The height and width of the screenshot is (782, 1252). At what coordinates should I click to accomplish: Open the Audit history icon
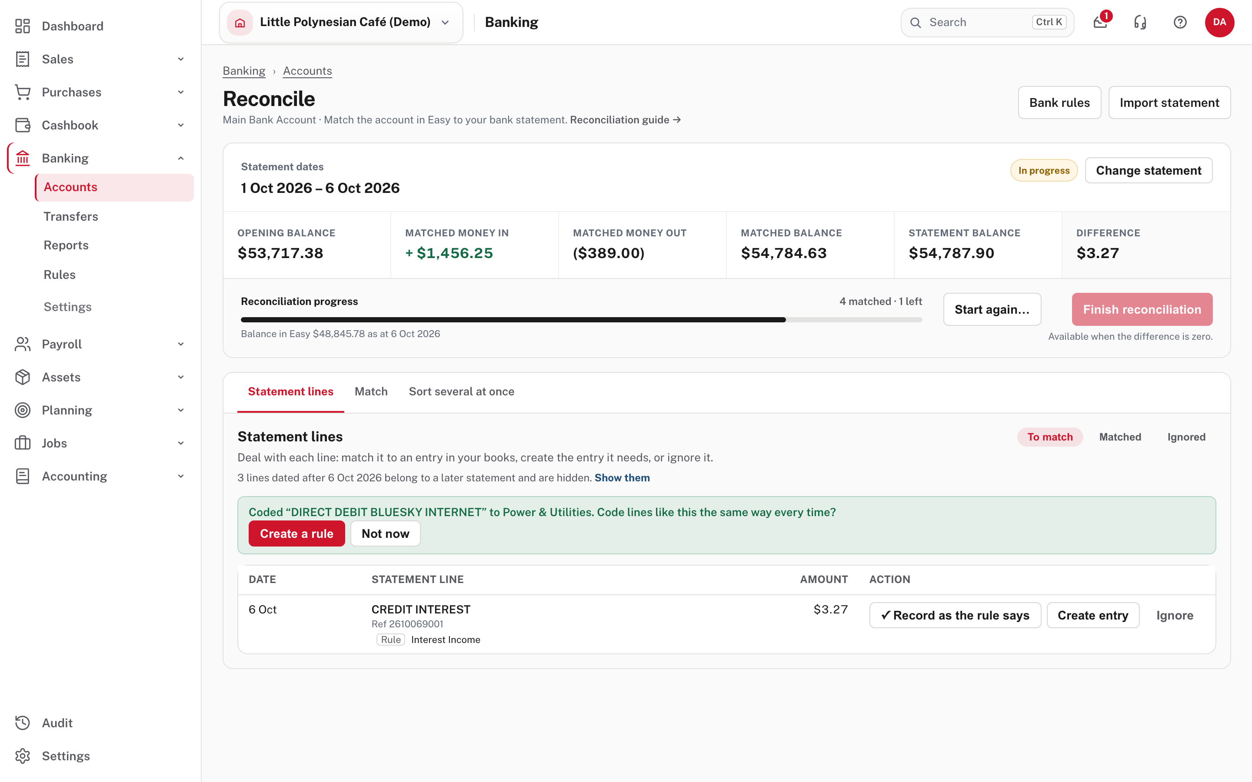coord(22,723)
